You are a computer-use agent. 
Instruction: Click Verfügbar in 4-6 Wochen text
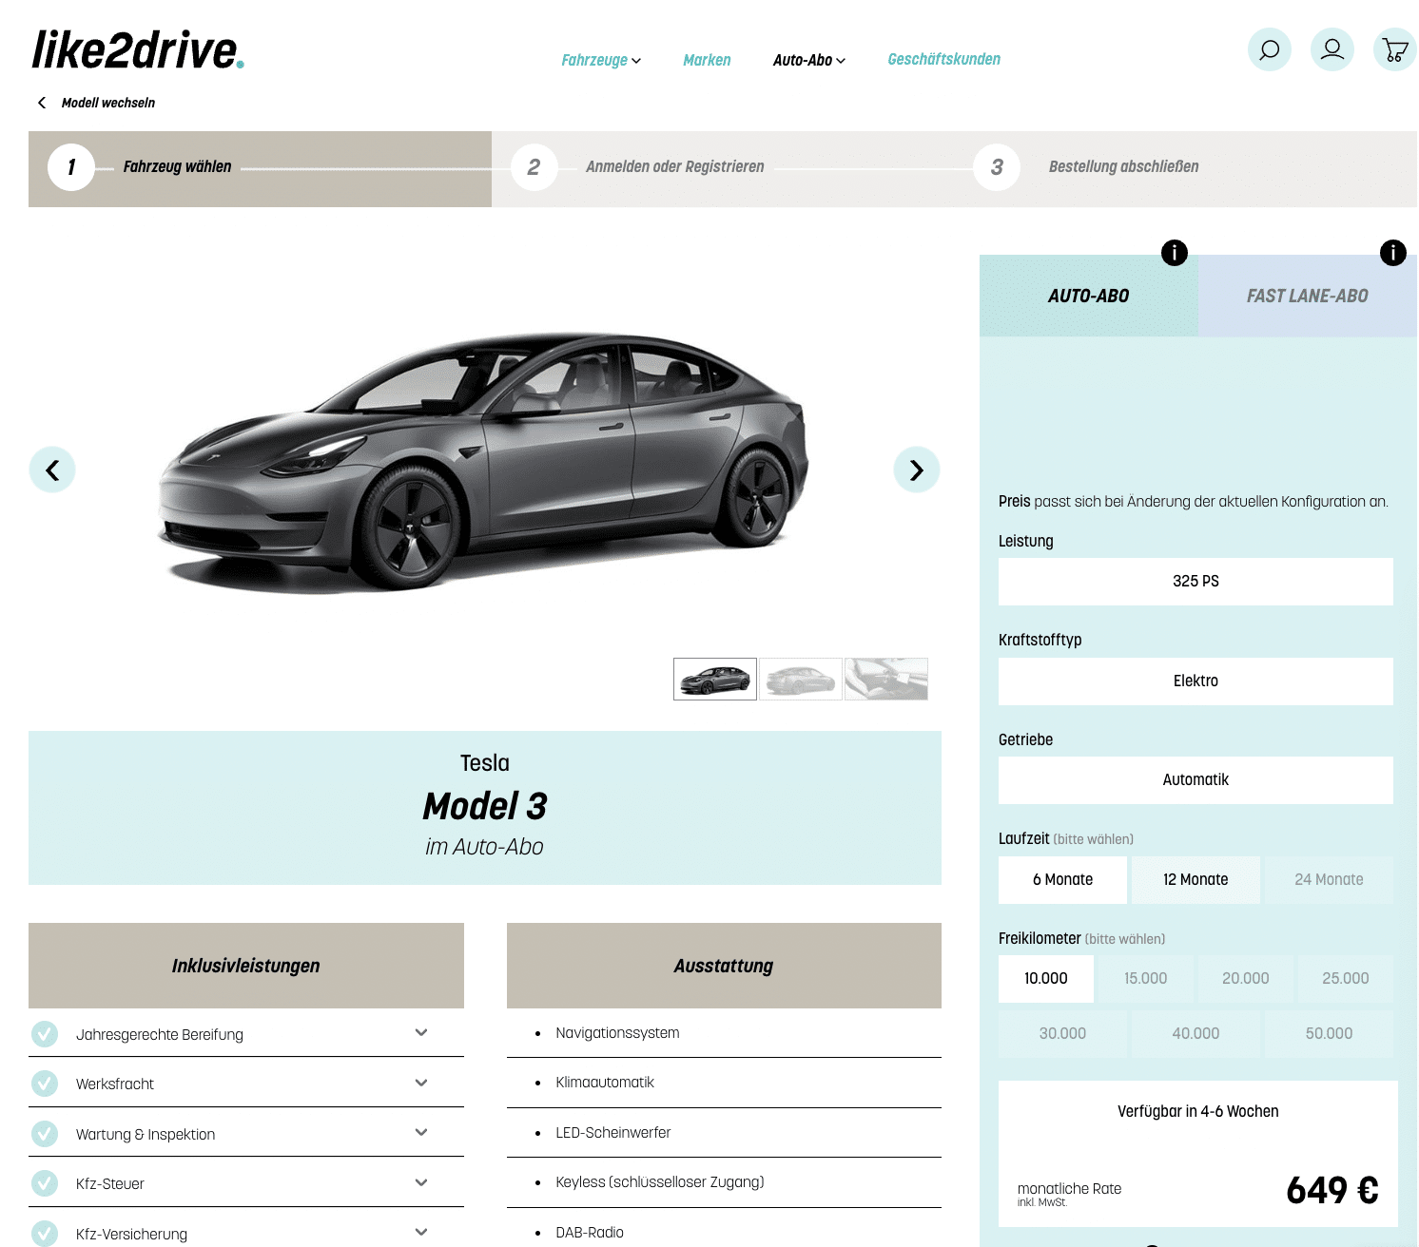[x=1198, y=1111]
